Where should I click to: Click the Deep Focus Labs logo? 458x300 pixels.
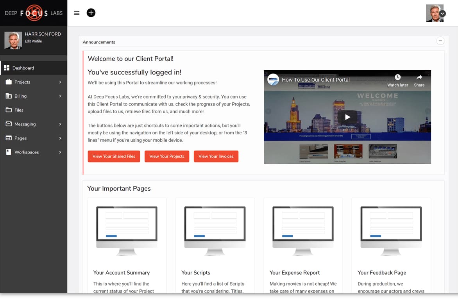pyautogui.click(x=34, y=13)
